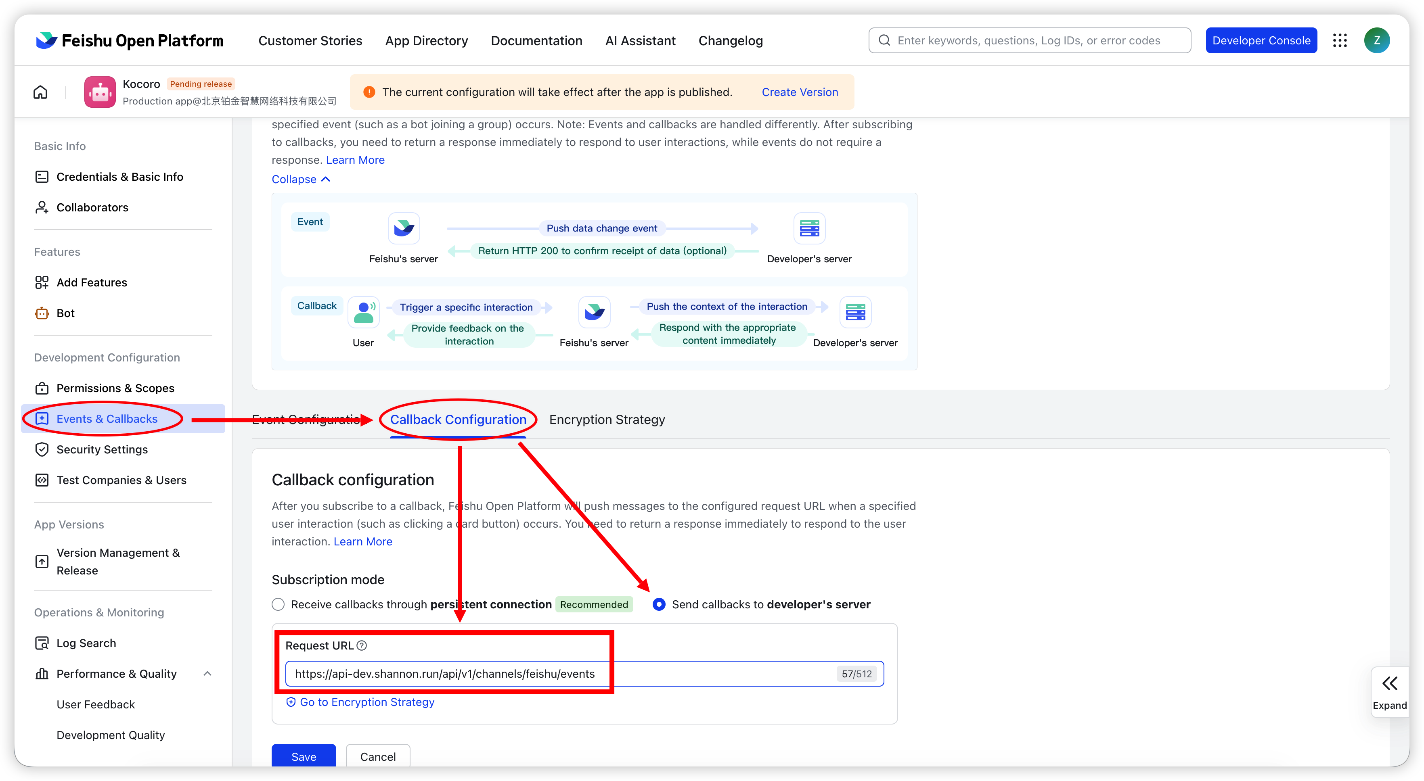Click the double-chevron Expand icon

[x=1390, y=683]
